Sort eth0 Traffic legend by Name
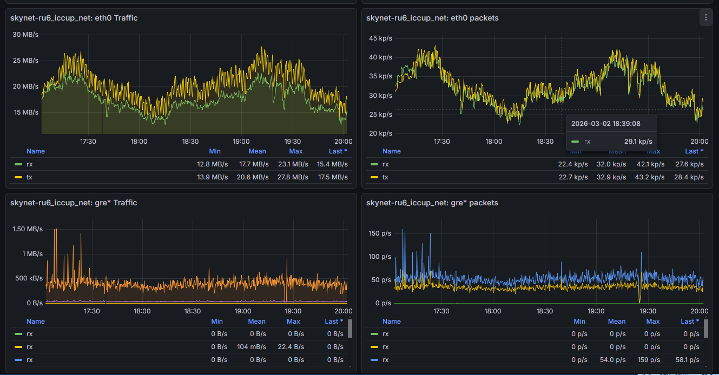 coord(36,151)
